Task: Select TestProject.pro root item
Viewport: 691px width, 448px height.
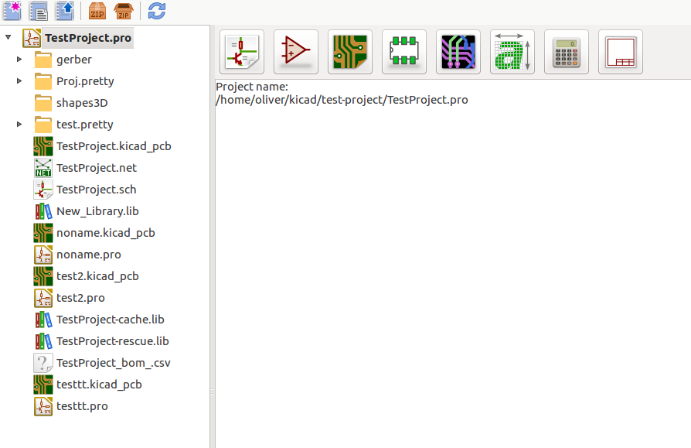Action: point(88,38)
